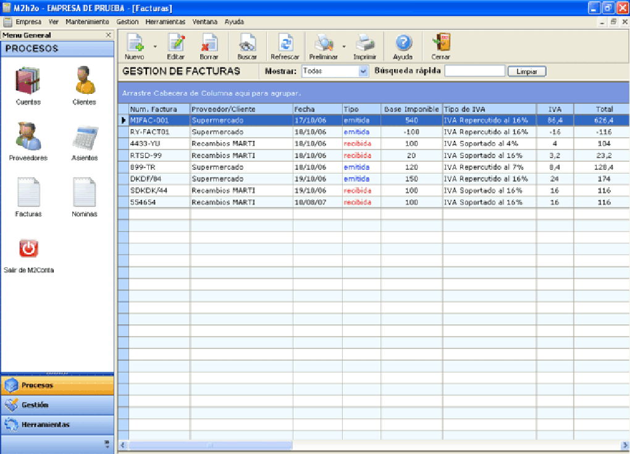Screen dimensions: 630x454
Task: Click the Editar toolbar icon
Action: pos(176,46)
